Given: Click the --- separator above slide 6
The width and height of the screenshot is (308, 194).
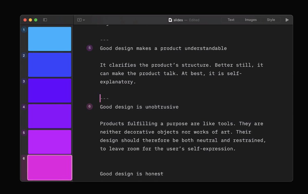Looking at the screenshot, I should coord(104,98).
